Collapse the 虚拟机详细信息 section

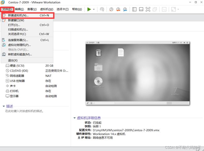coord(75,118)
